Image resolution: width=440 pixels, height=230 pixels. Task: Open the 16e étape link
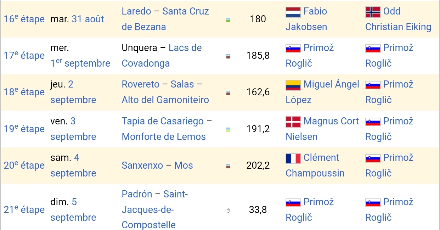24,19
